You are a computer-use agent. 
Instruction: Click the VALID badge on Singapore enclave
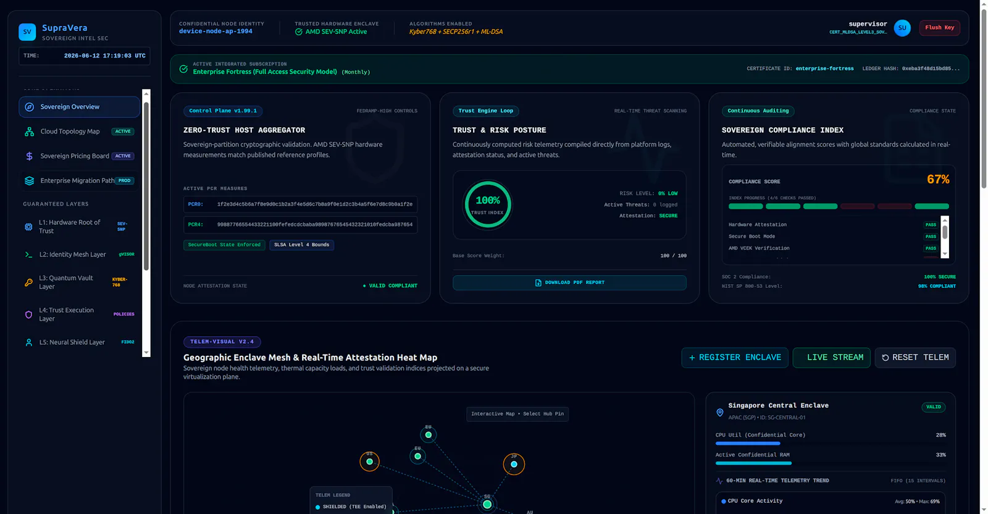tap(934, 407)
